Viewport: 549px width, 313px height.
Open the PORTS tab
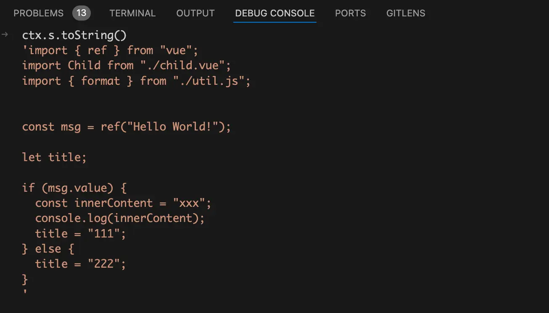pos(350,13)
